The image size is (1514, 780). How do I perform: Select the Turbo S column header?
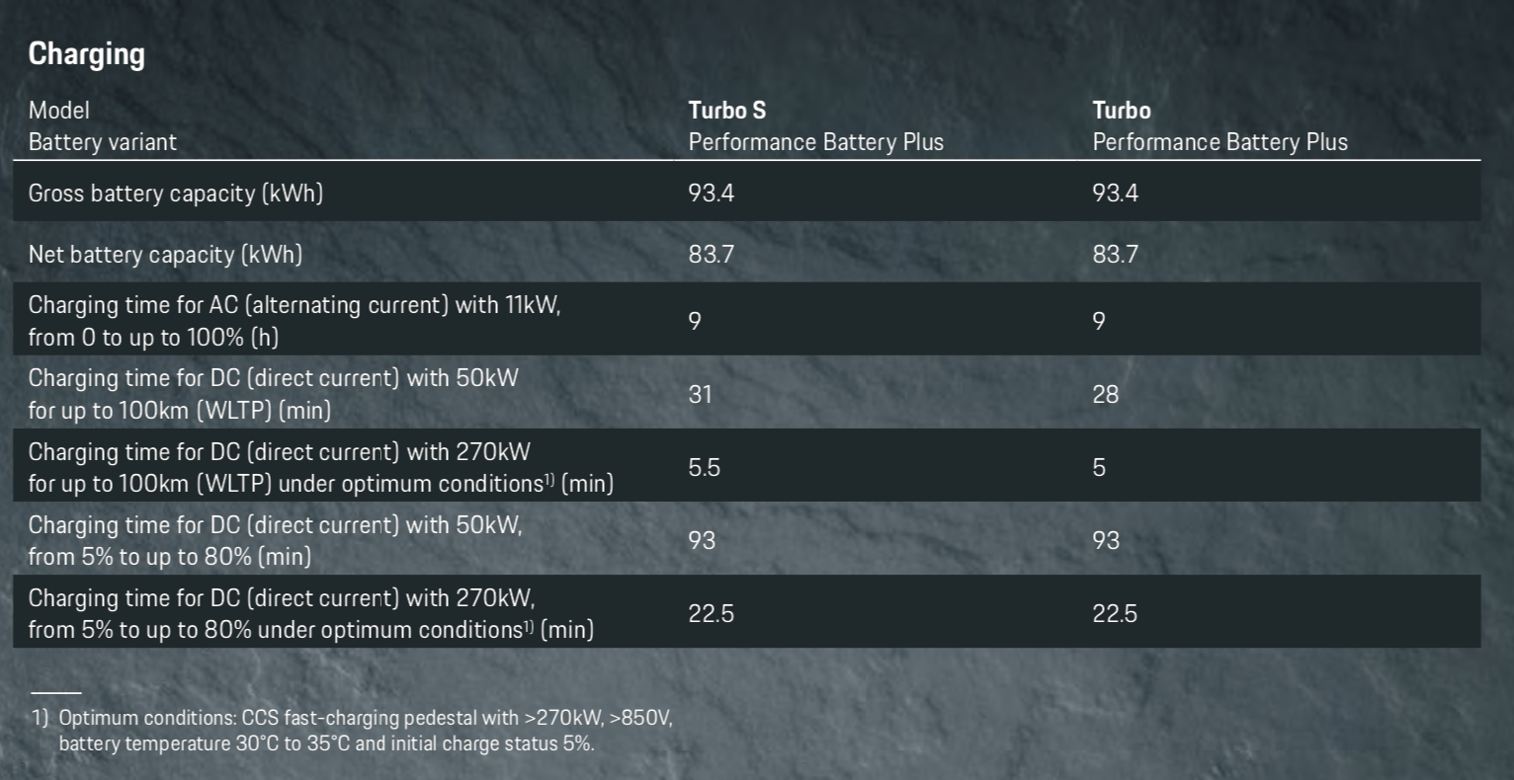(x=727, y=111)
